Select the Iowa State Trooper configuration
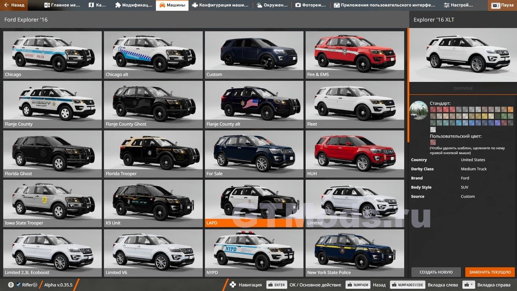Image resolution: width=517 pixels, height=291 pixels. click(x=52, y=203)
